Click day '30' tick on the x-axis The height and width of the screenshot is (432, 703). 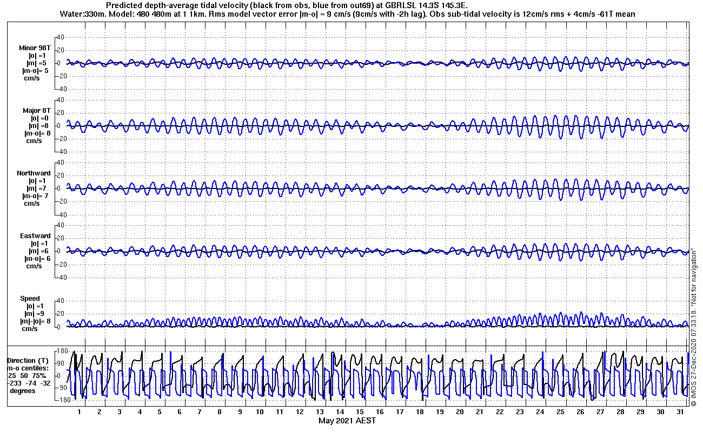[x=660, y=411]
